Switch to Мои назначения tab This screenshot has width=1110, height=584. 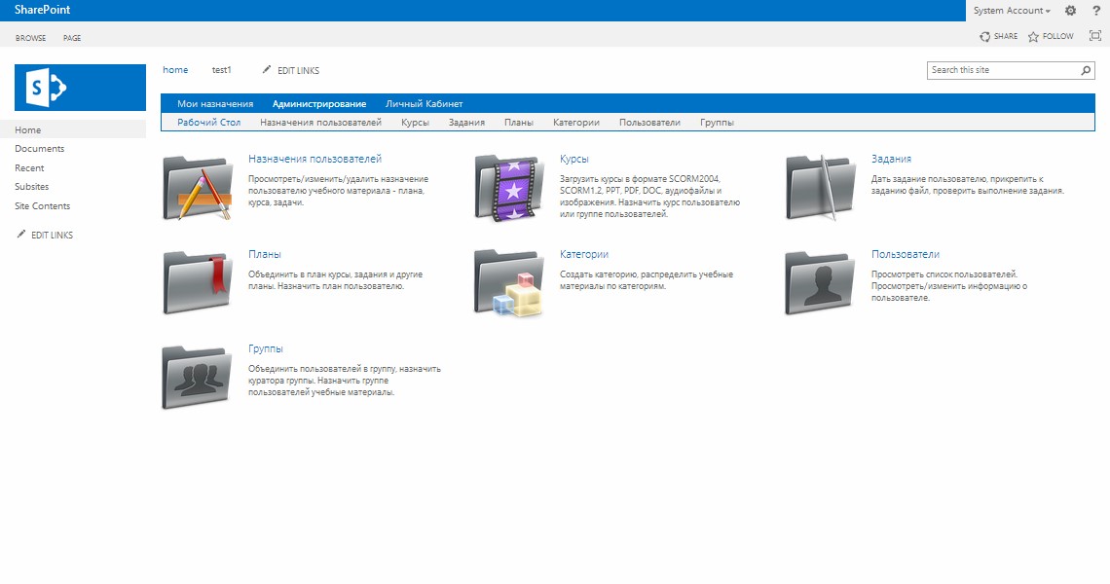point(215,104)
